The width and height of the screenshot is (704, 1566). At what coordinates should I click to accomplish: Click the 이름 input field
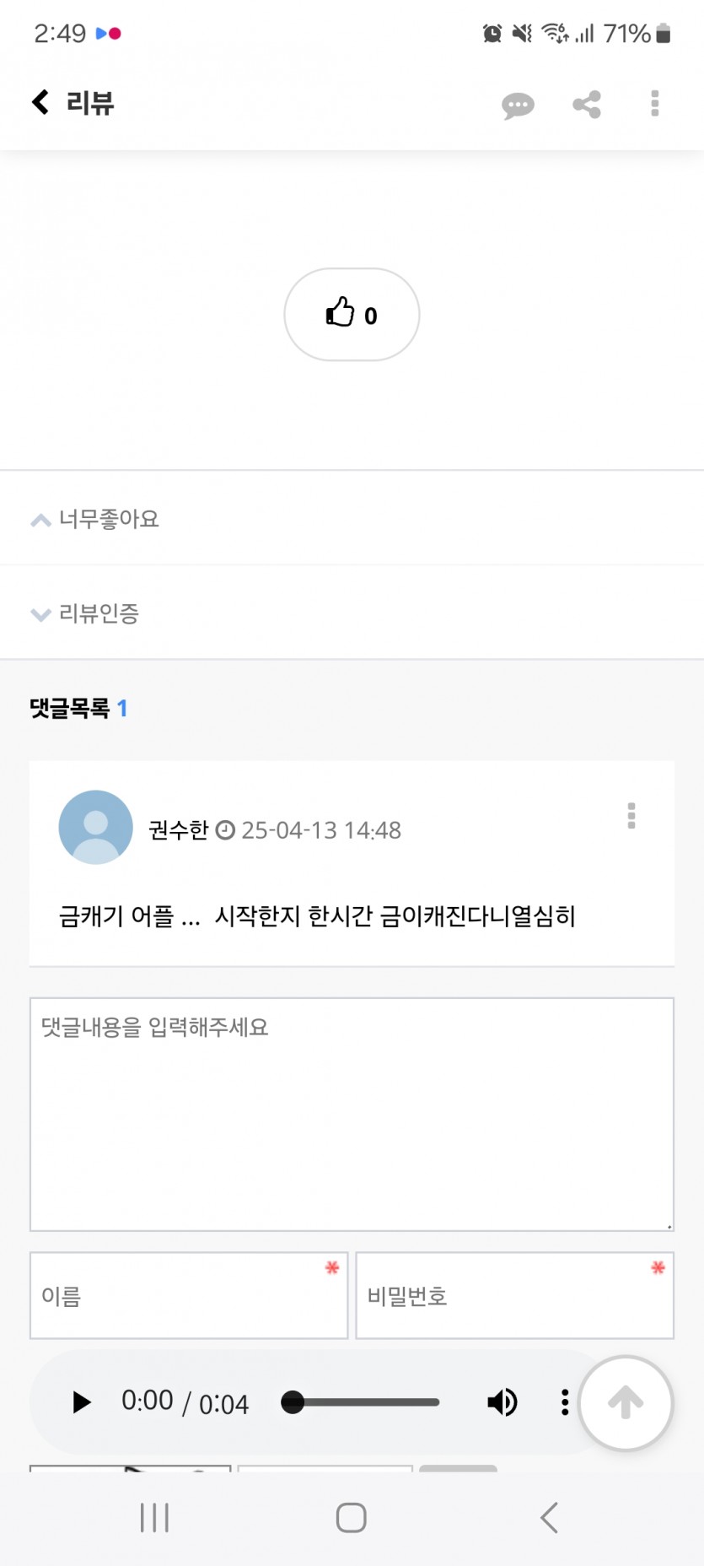point(189,1295)
